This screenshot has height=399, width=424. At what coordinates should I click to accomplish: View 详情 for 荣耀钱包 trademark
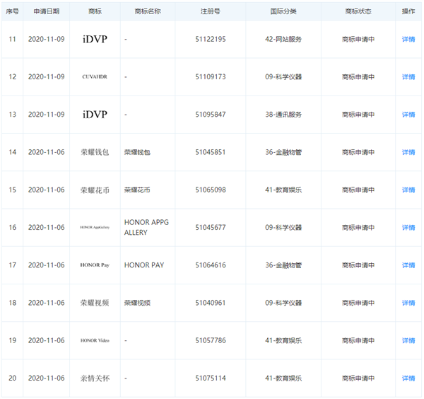coord(408,152)
